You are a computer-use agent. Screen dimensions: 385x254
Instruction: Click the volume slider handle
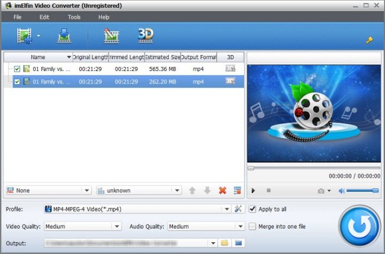375,191
